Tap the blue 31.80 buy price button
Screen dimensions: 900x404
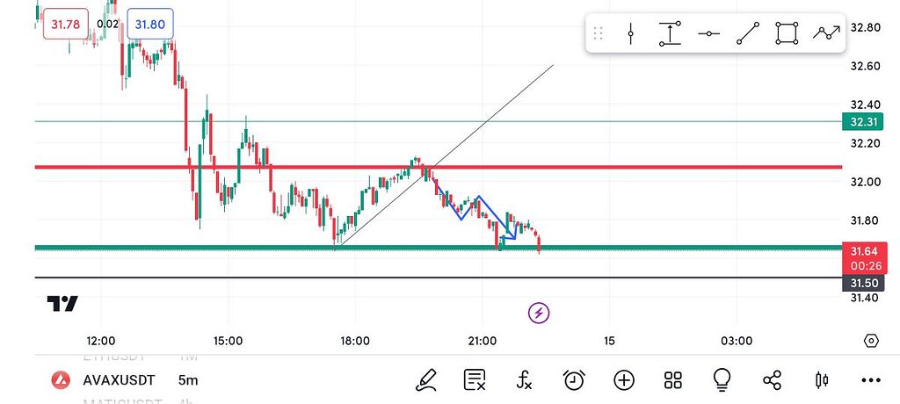coord(149,25)
